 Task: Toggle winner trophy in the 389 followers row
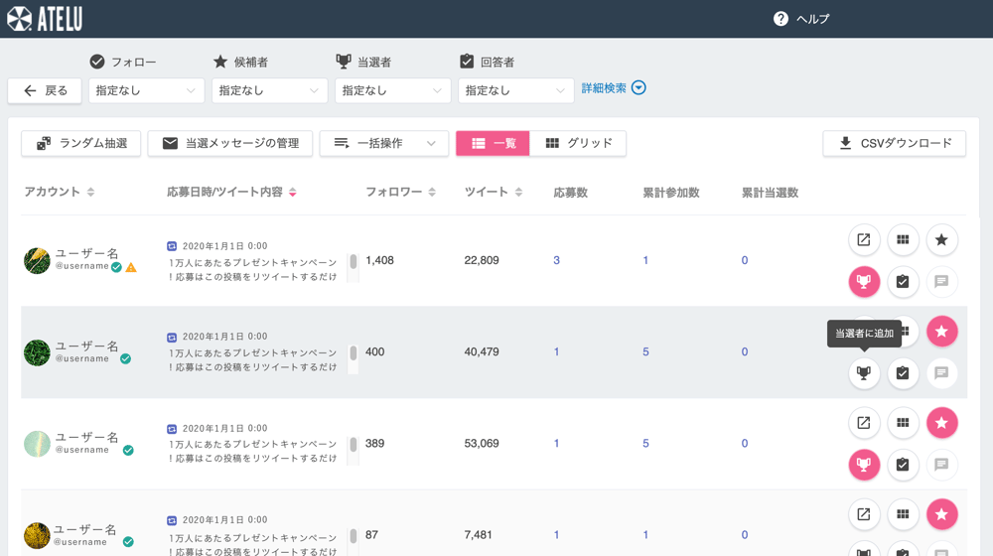pos(864,465)
